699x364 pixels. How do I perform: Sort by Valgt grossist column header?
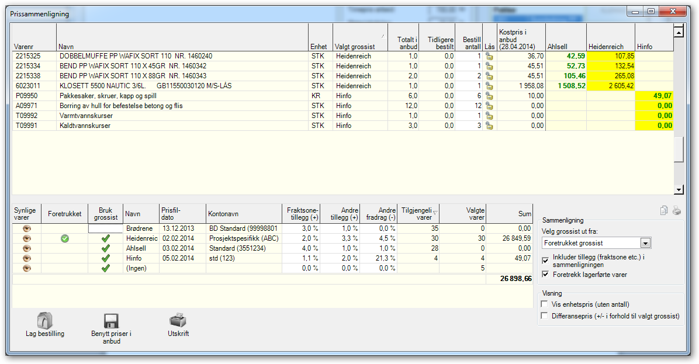coord(360,37)
